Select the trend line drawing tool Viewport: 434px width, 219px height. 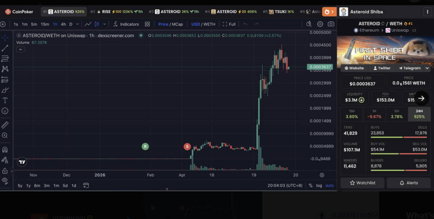[x=5, y=48]
